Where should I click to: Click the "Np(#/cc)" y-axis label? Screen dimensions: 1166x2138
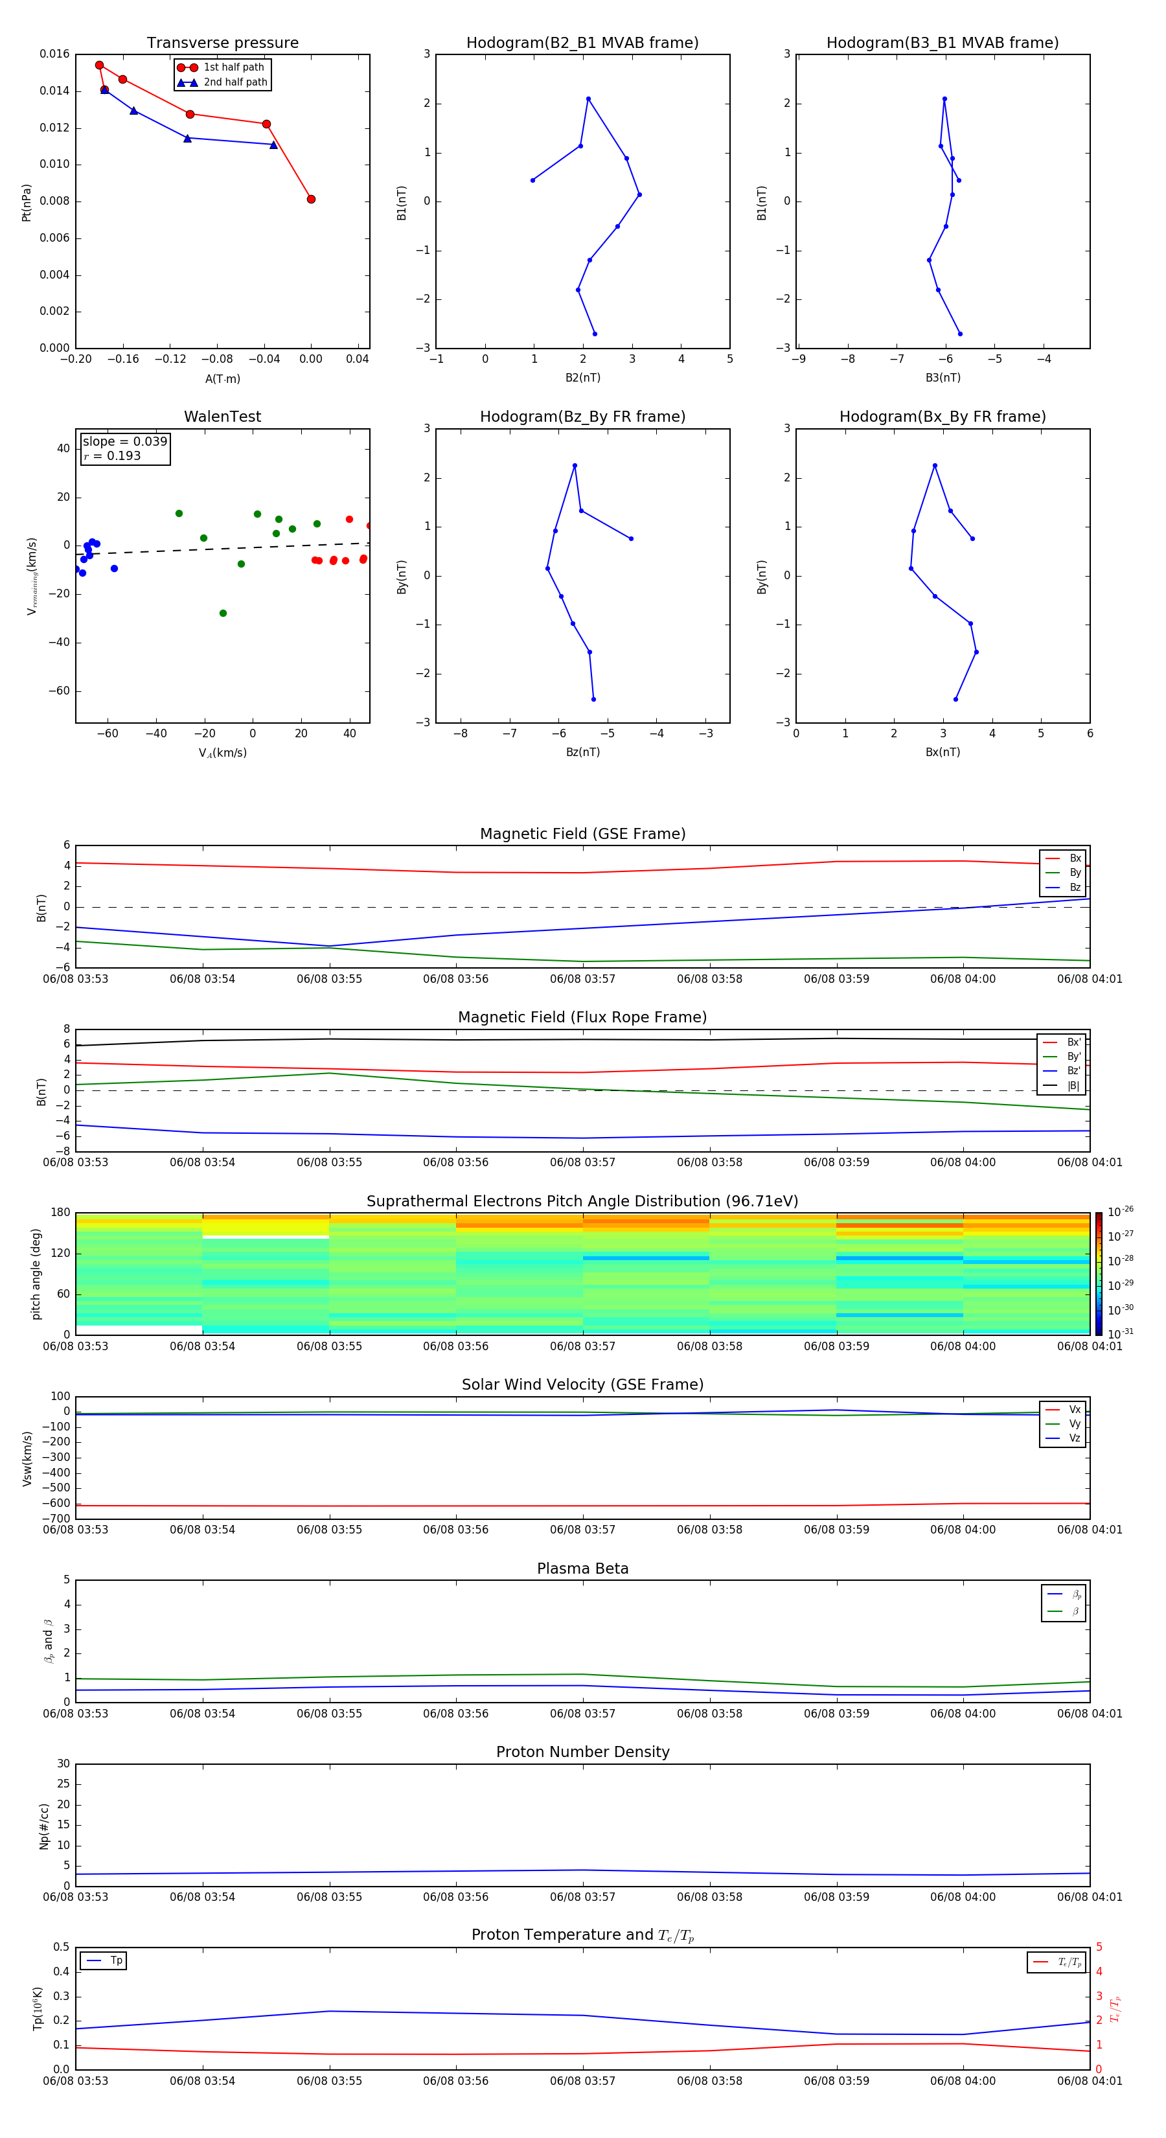(x=44, y=1826)
